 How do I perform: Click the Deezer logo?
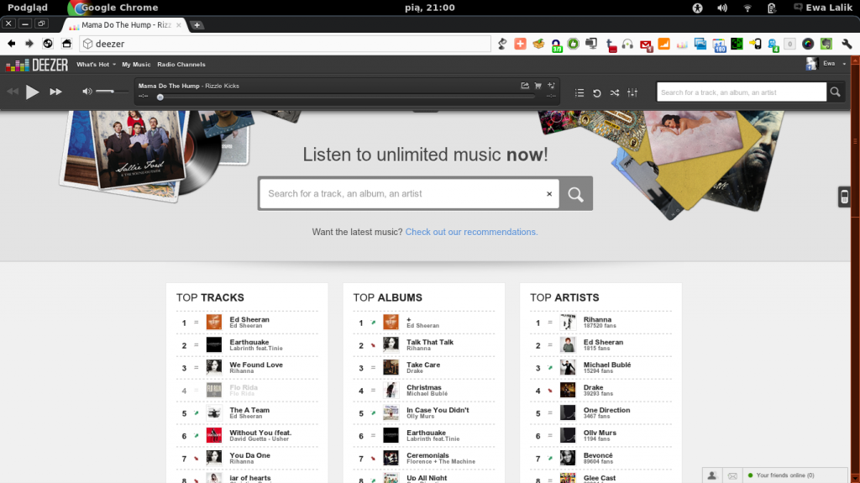pyautogui.click(x=37, y=66)
